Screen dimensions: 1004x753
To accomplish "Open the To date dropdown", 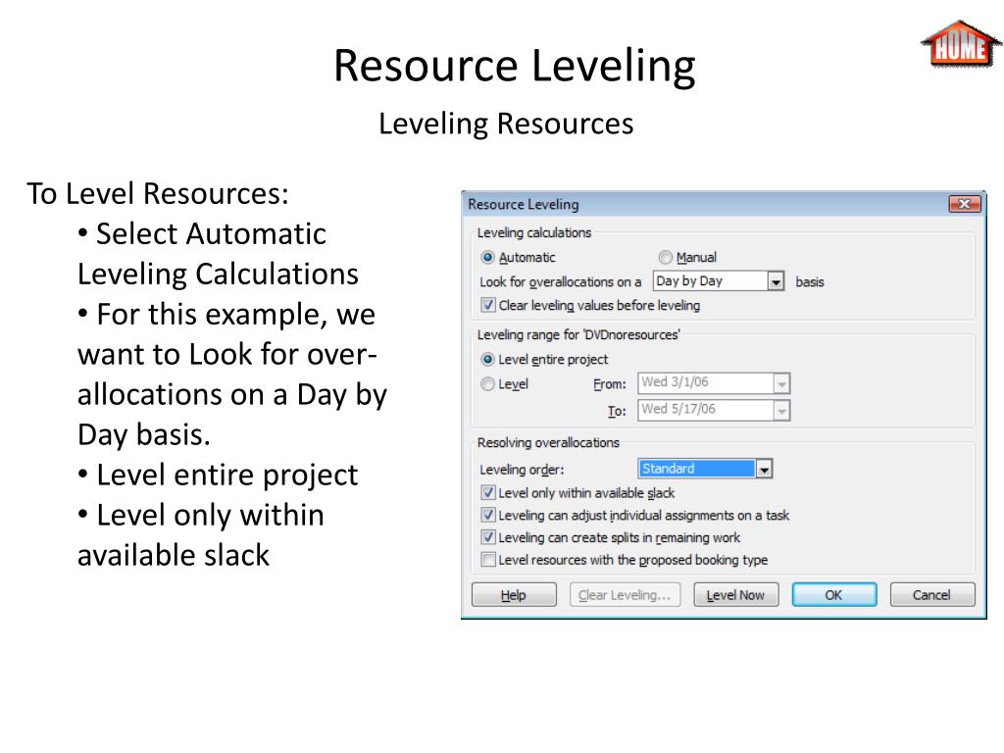I will tap(781, 411).
